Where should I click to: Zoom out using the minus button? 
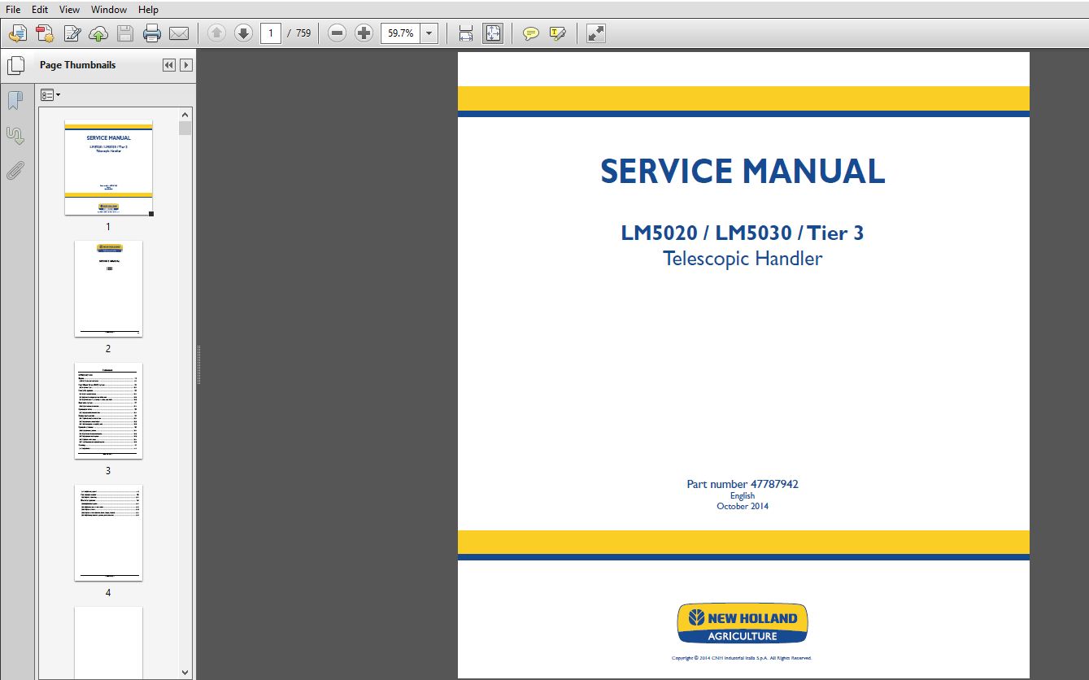tap(338, 33)
